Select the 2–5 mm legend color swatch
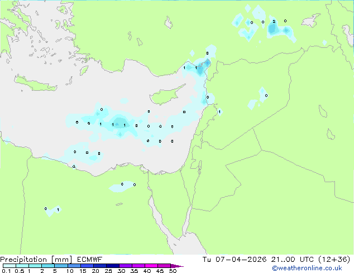The image size is (354, 273). click(48, 266)
